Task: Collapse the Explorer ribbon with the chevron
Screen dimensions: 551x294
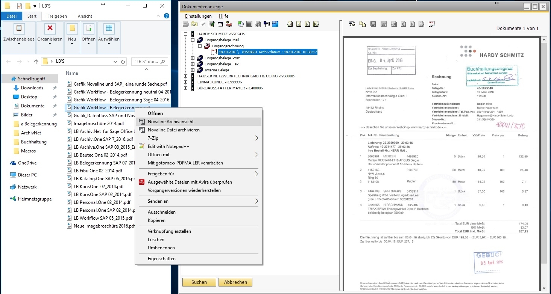Action: pyautogui.click(x=158, y=16)
